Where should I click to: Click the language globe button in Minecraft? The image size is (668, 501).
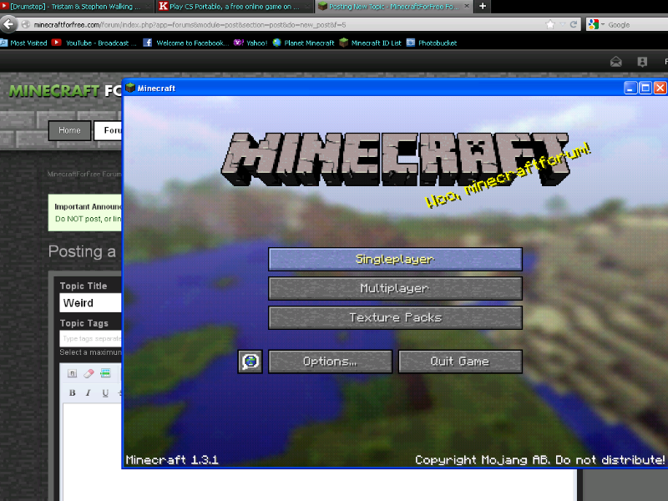250,362
